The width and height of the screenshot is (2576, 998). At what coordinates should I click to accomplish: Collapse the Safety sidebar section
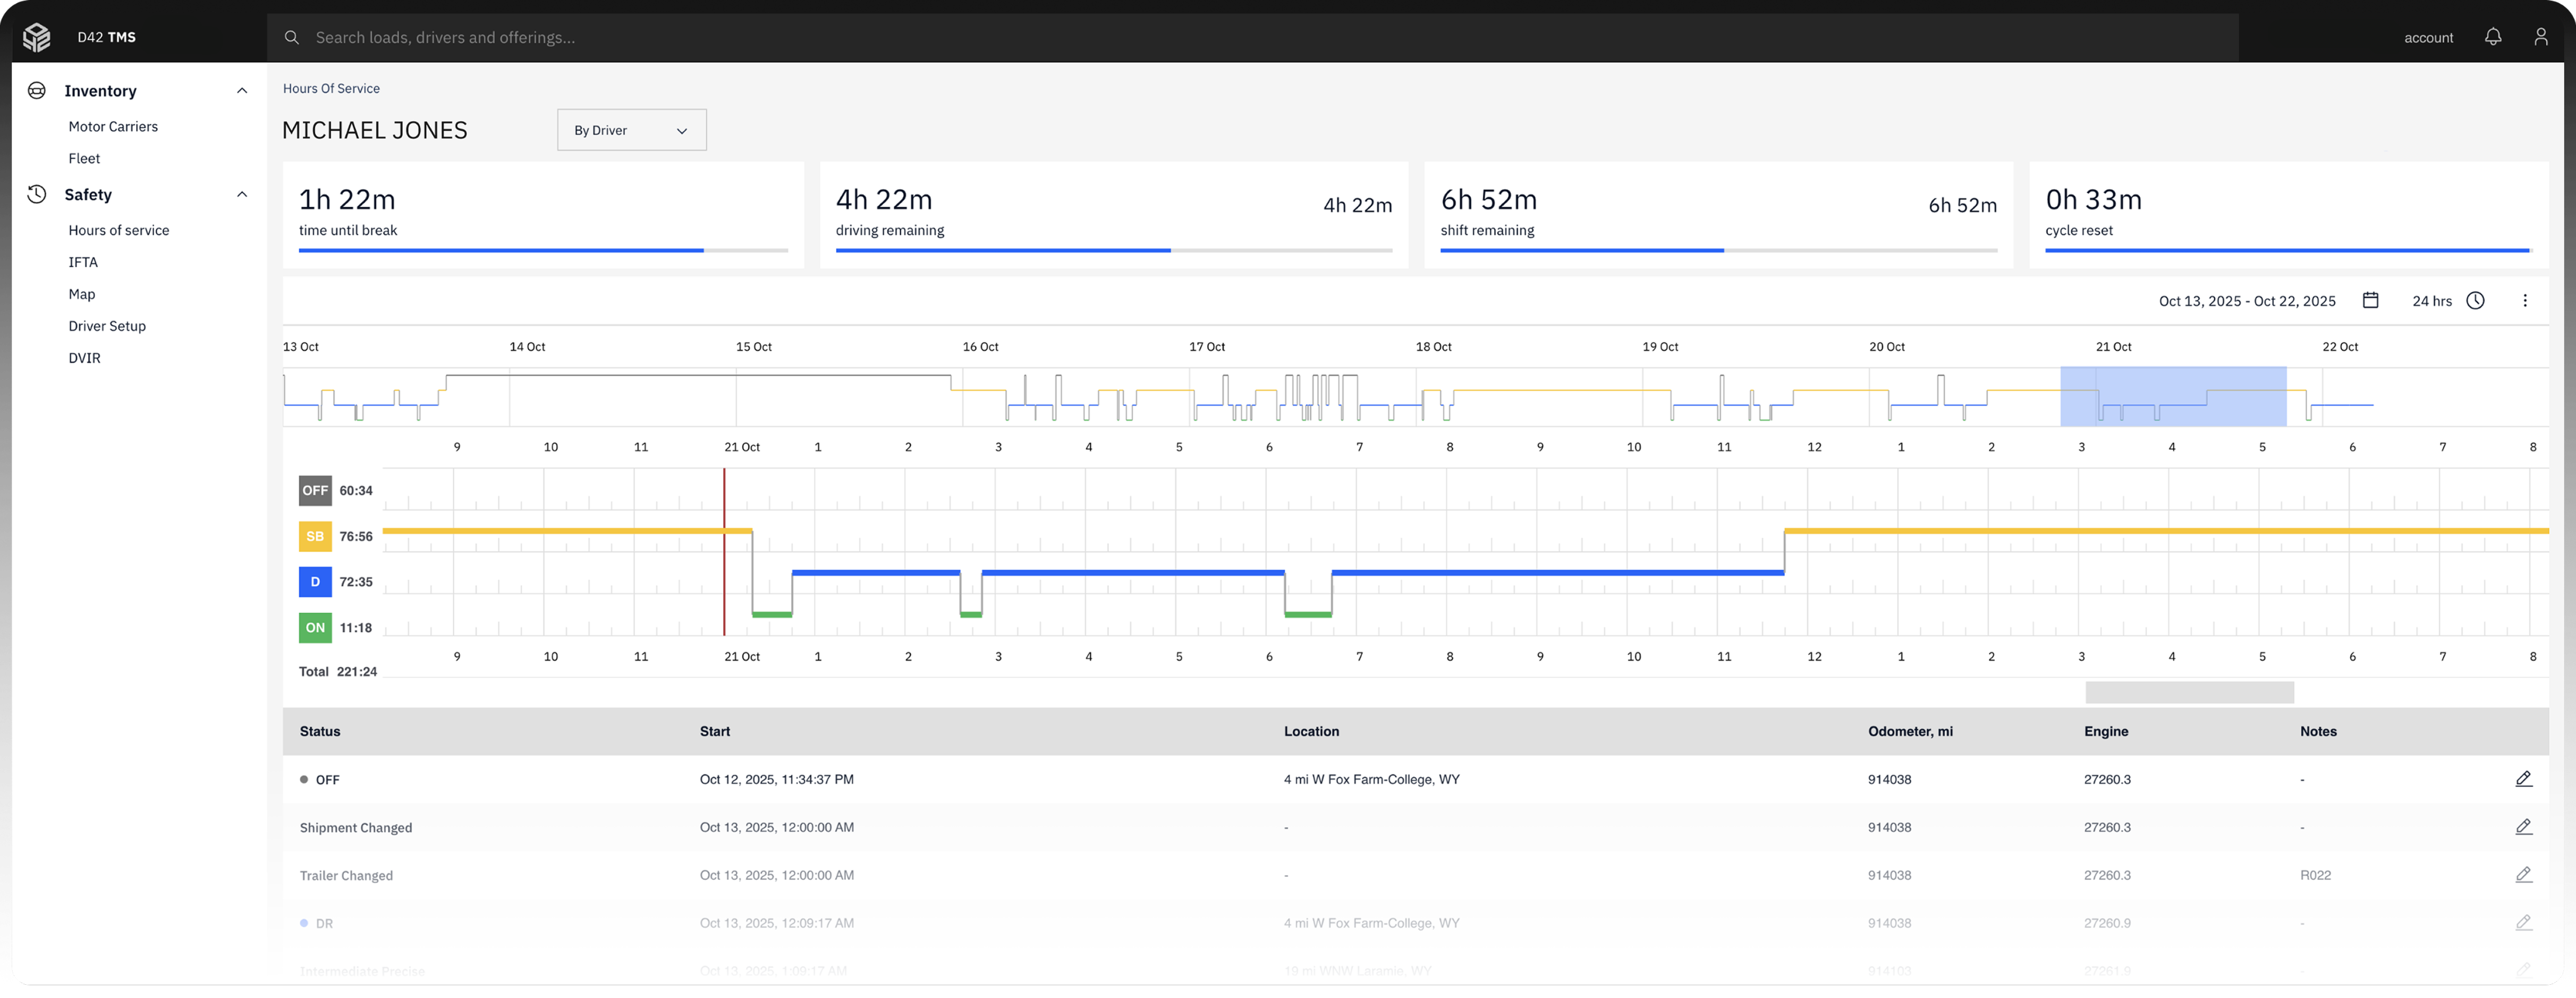click(x=241, y=195)
